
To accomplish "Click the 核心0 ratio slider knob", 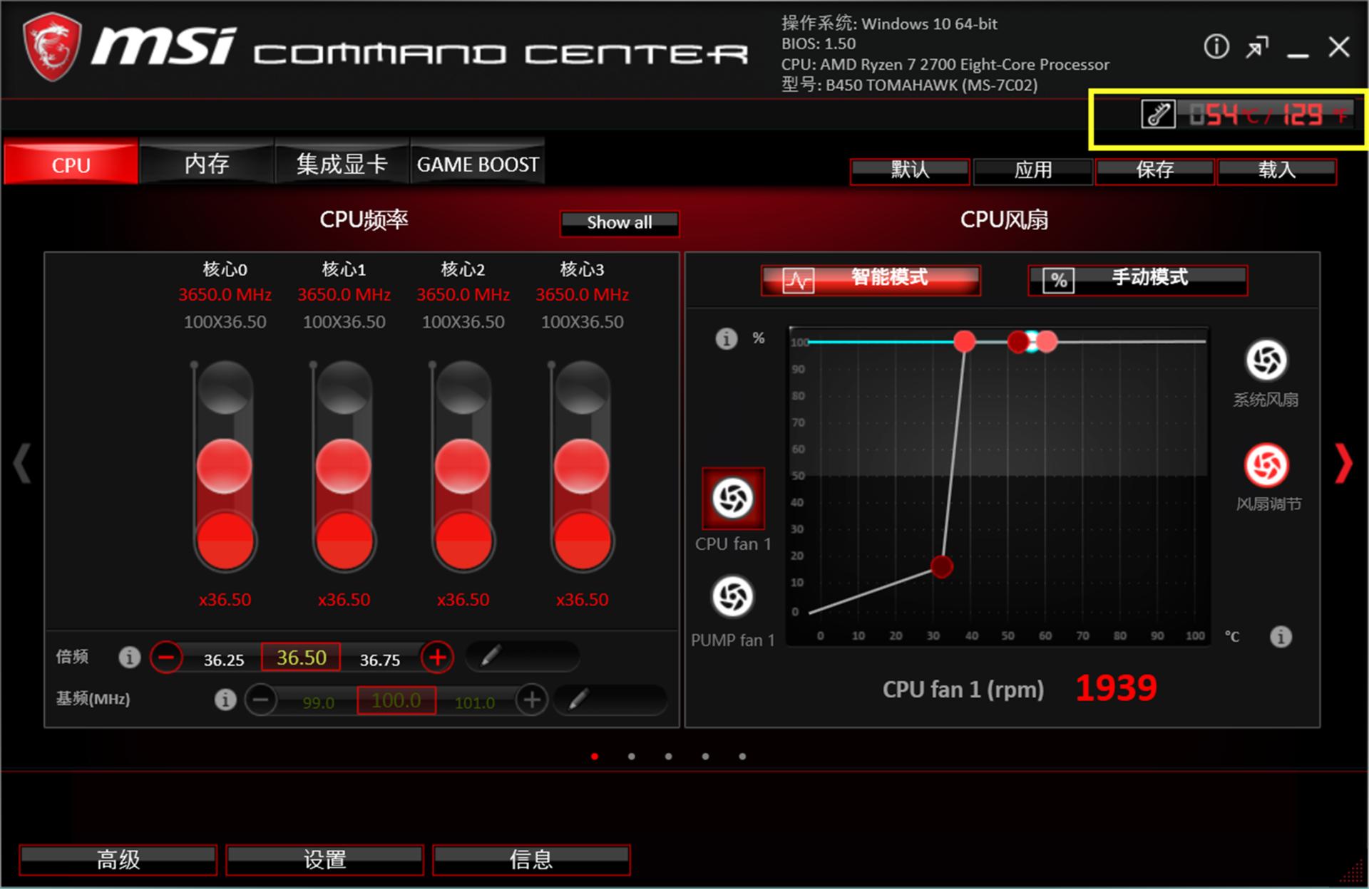I will [x=225, y=467].
